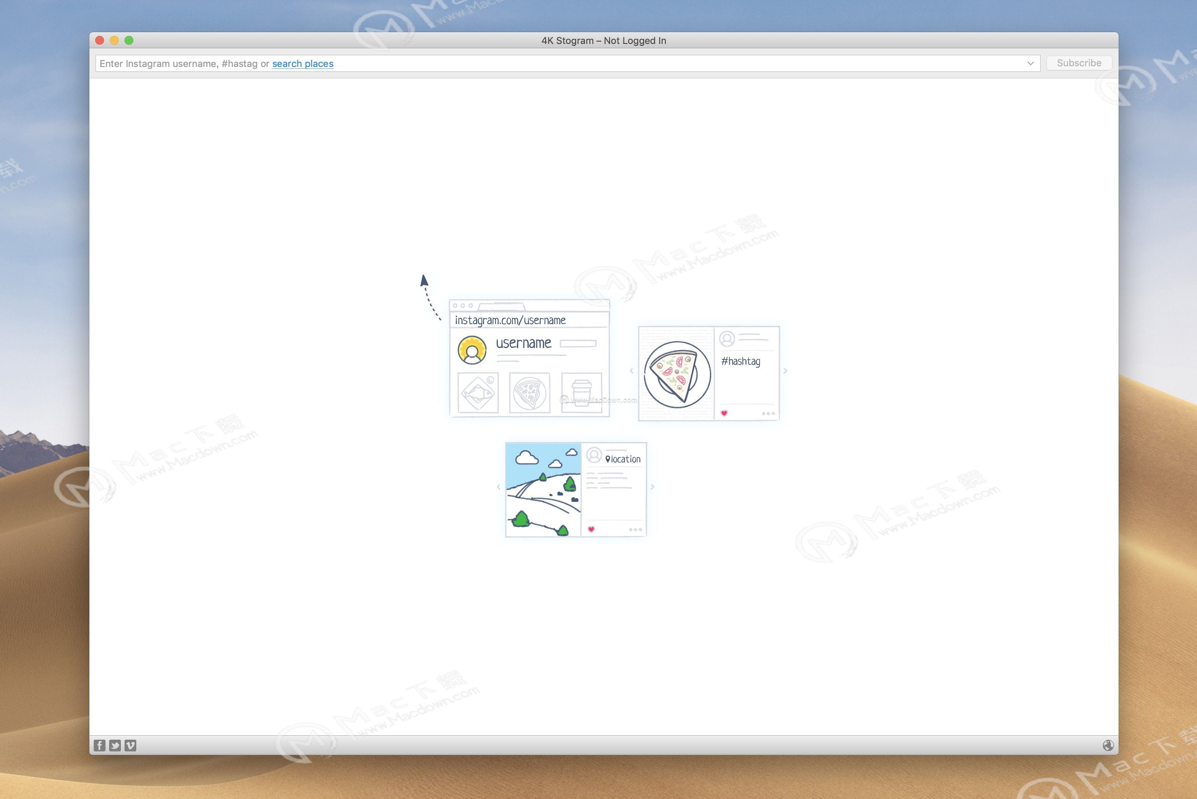Click the heart icon on location card
This screenshot has height=799, width=1197.
click(x=591, y=529)
